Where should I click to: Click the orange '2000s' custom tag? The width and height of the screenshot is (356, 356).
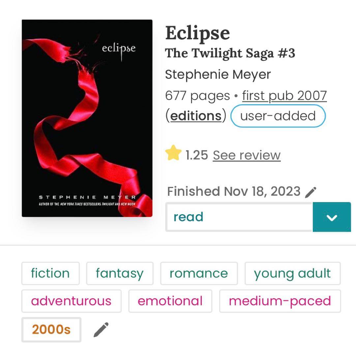point(51,330)
